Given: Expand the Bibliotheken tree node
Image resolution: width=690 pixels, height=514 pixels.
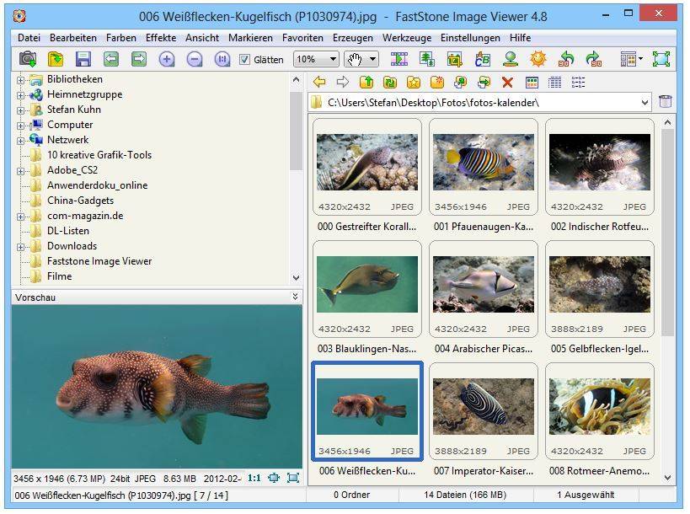Looking at the screenshot, I should [x=21, y=80].
